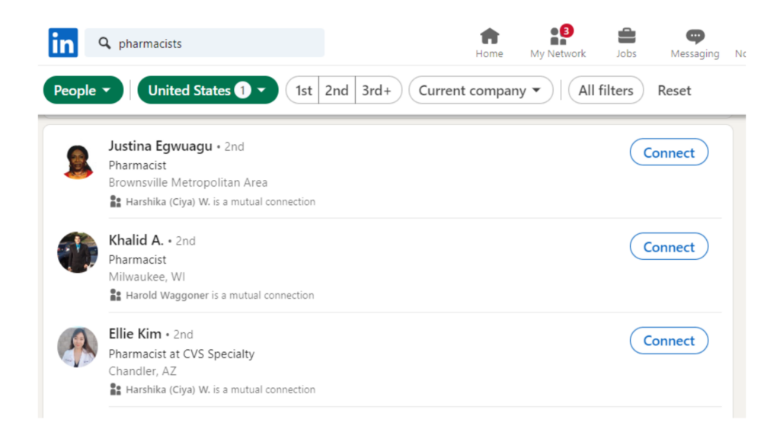Viewport: 780px width, 439px height.
Task: Open the United States location dropdown
Action: (x=207, y=91)
